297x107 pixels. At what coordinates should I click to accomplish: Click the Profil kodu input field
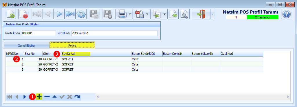(x=39, y=33)
